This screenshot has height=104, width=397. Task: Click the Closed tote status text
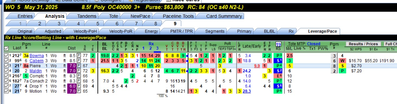[314, 44]
